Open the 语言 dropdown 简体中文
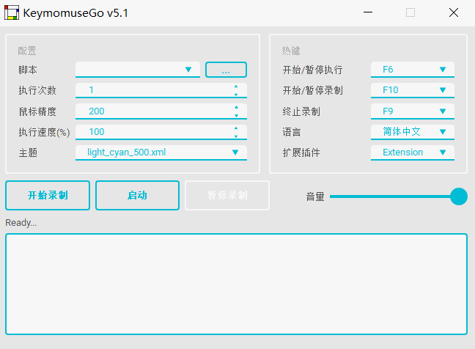 [412, 132]
